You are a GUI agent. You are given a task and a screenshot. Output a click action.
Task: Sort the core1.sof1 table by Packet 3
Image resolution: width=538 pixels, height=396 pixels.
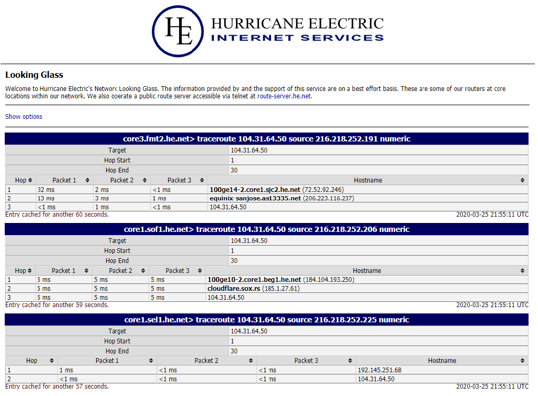tap(178, 271)
